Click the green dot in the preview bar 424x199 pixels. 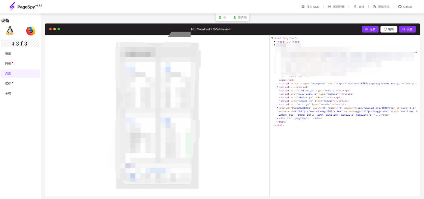[59, 29]
